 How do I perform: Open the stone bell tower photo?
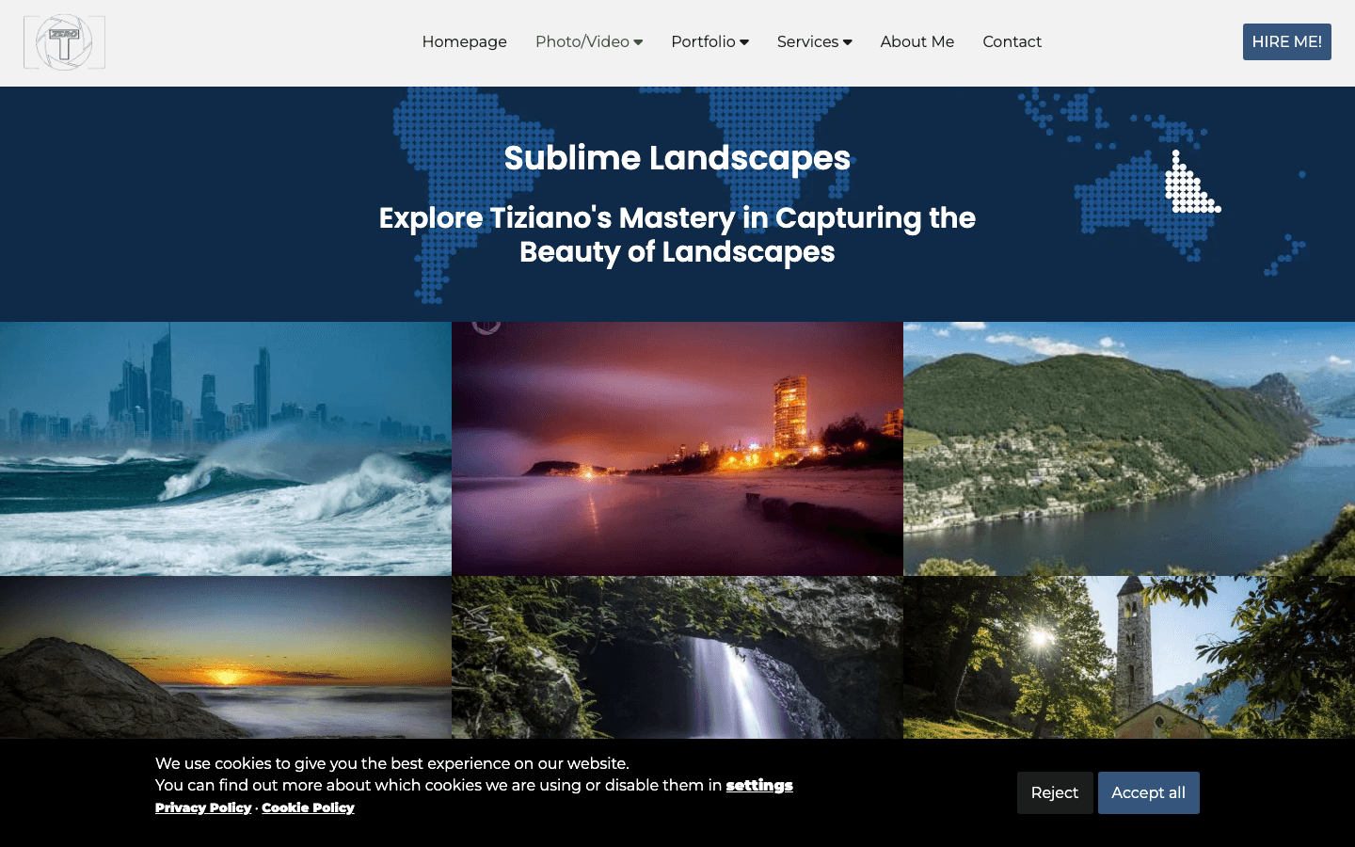1129,657
